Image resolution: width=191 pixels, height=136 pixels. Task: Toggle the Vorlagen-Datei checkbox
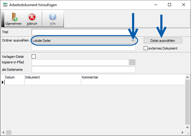click(34, 56)
